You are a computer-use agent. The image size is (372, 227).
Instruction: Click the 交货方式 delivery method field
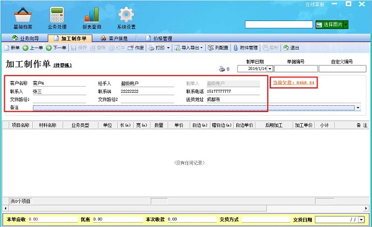tap(266, 220)
